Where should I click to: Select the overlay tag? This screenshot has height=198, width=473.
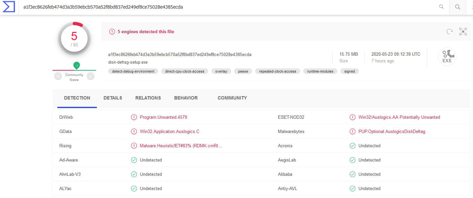pos(221,71)
